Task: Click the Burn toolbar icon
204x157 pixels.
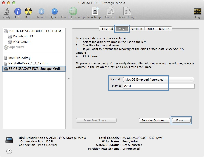Action: (28, 12)
